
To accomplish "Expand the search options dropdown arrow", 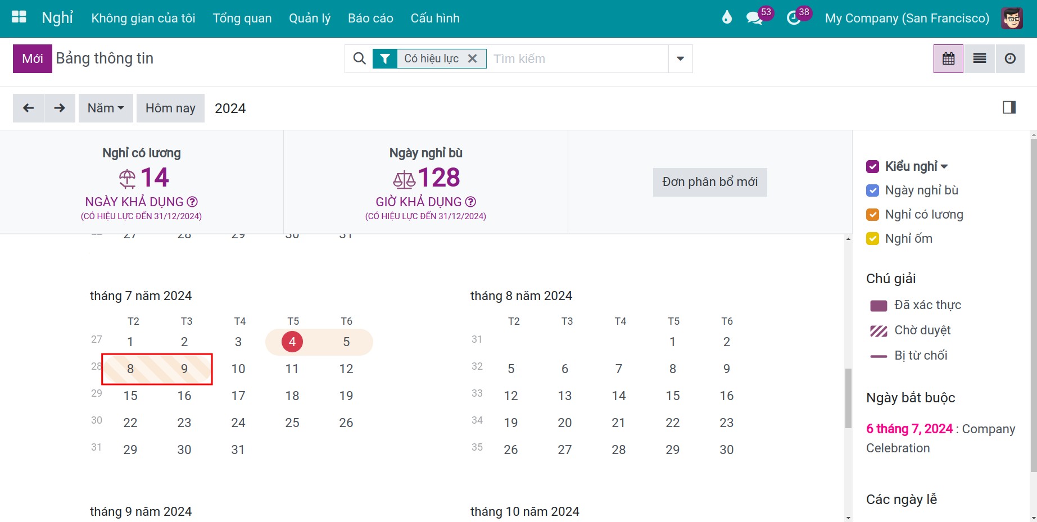I will coord(680,58).
